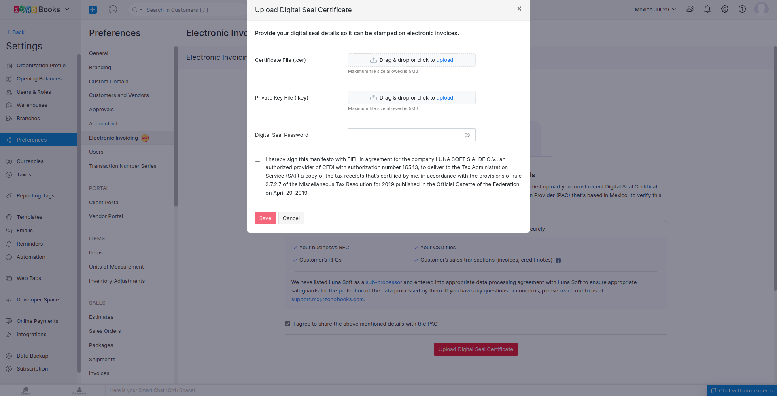
Task: Check the FIEL manifesto agreement checkbox
Action: [x=257, y=159]
